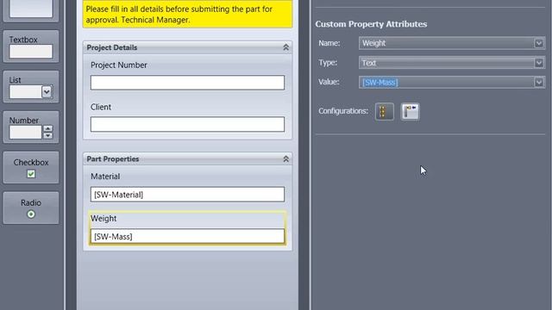Viewport: 552px width, 310px height.
Task: Select the List control element
Action: pos(31,87)
